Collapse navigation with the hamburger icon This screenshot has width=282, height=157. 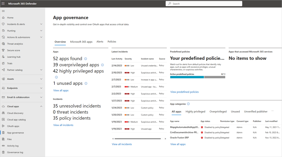[x=3, y=11]
